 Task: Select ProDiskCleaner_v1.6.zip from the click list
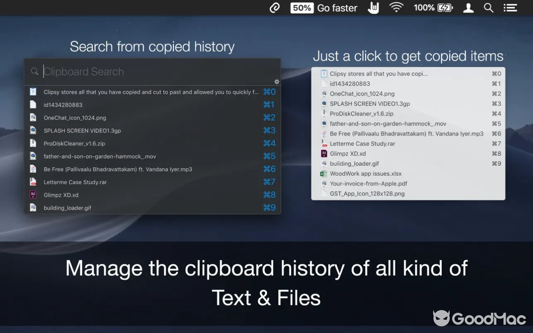[x=361, y=114]
